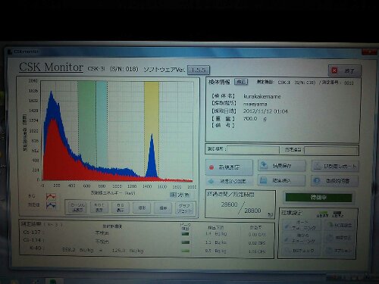Click the measurement location input field
This screenshot has height=284, width=379.
[x=253, y=149]
